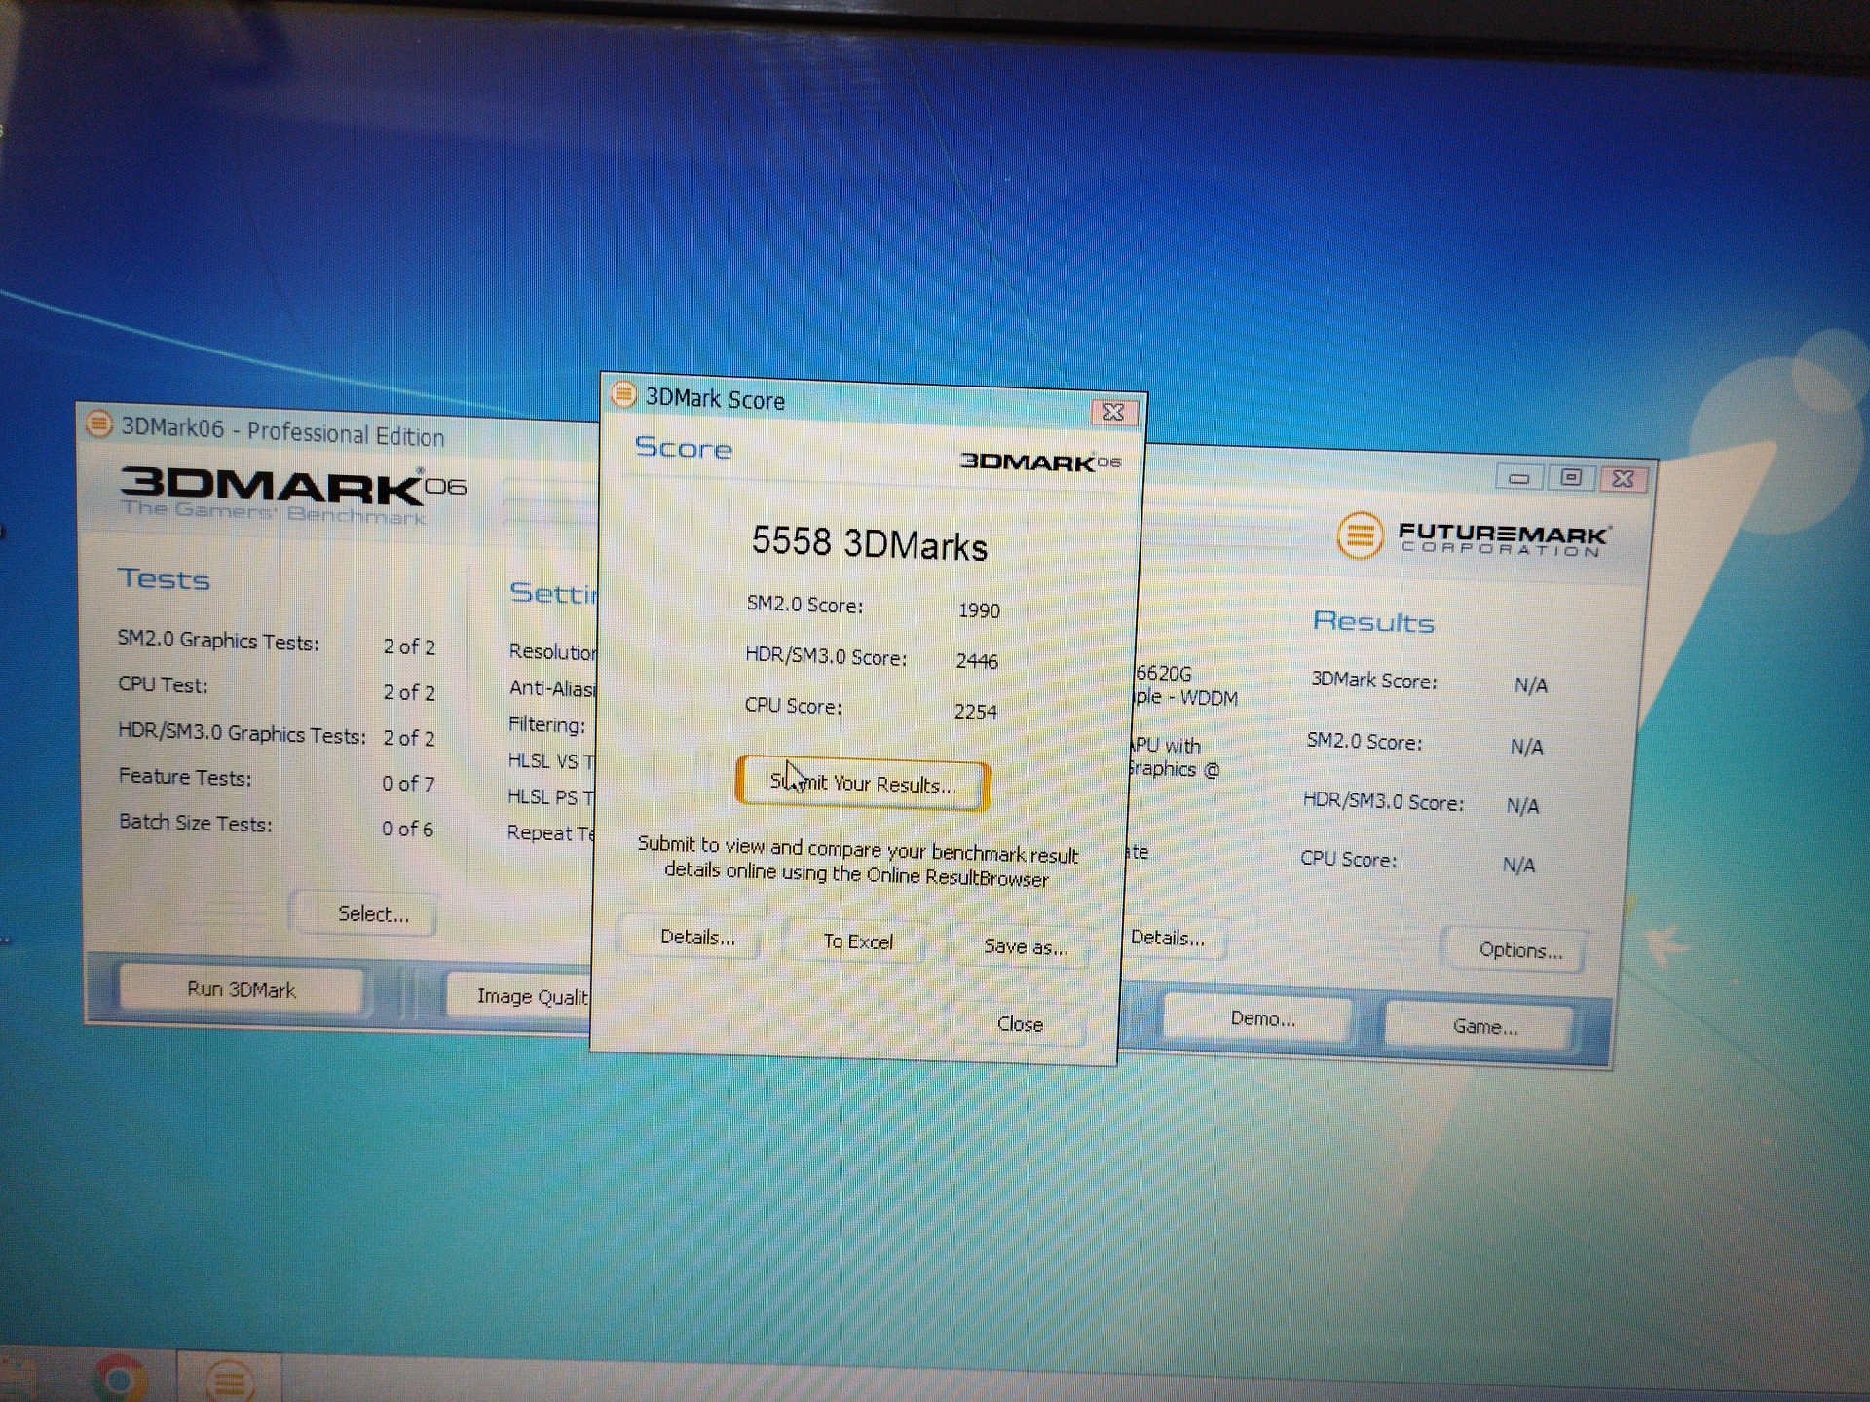Click Results CPU Score N/A value
The image size is (1870, 1402).
click(1519, 865)
